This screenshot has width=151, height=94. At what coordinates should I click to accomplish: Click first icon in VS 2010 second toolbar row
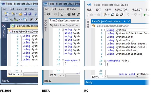point(7,19)
